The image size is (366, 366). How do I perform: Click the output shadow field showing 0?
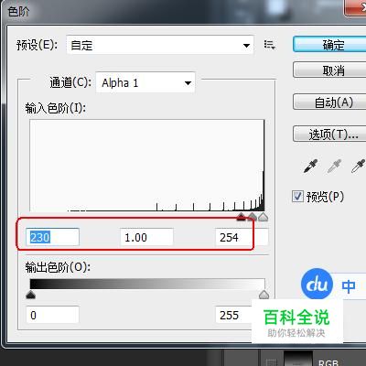tap(52, 315)
